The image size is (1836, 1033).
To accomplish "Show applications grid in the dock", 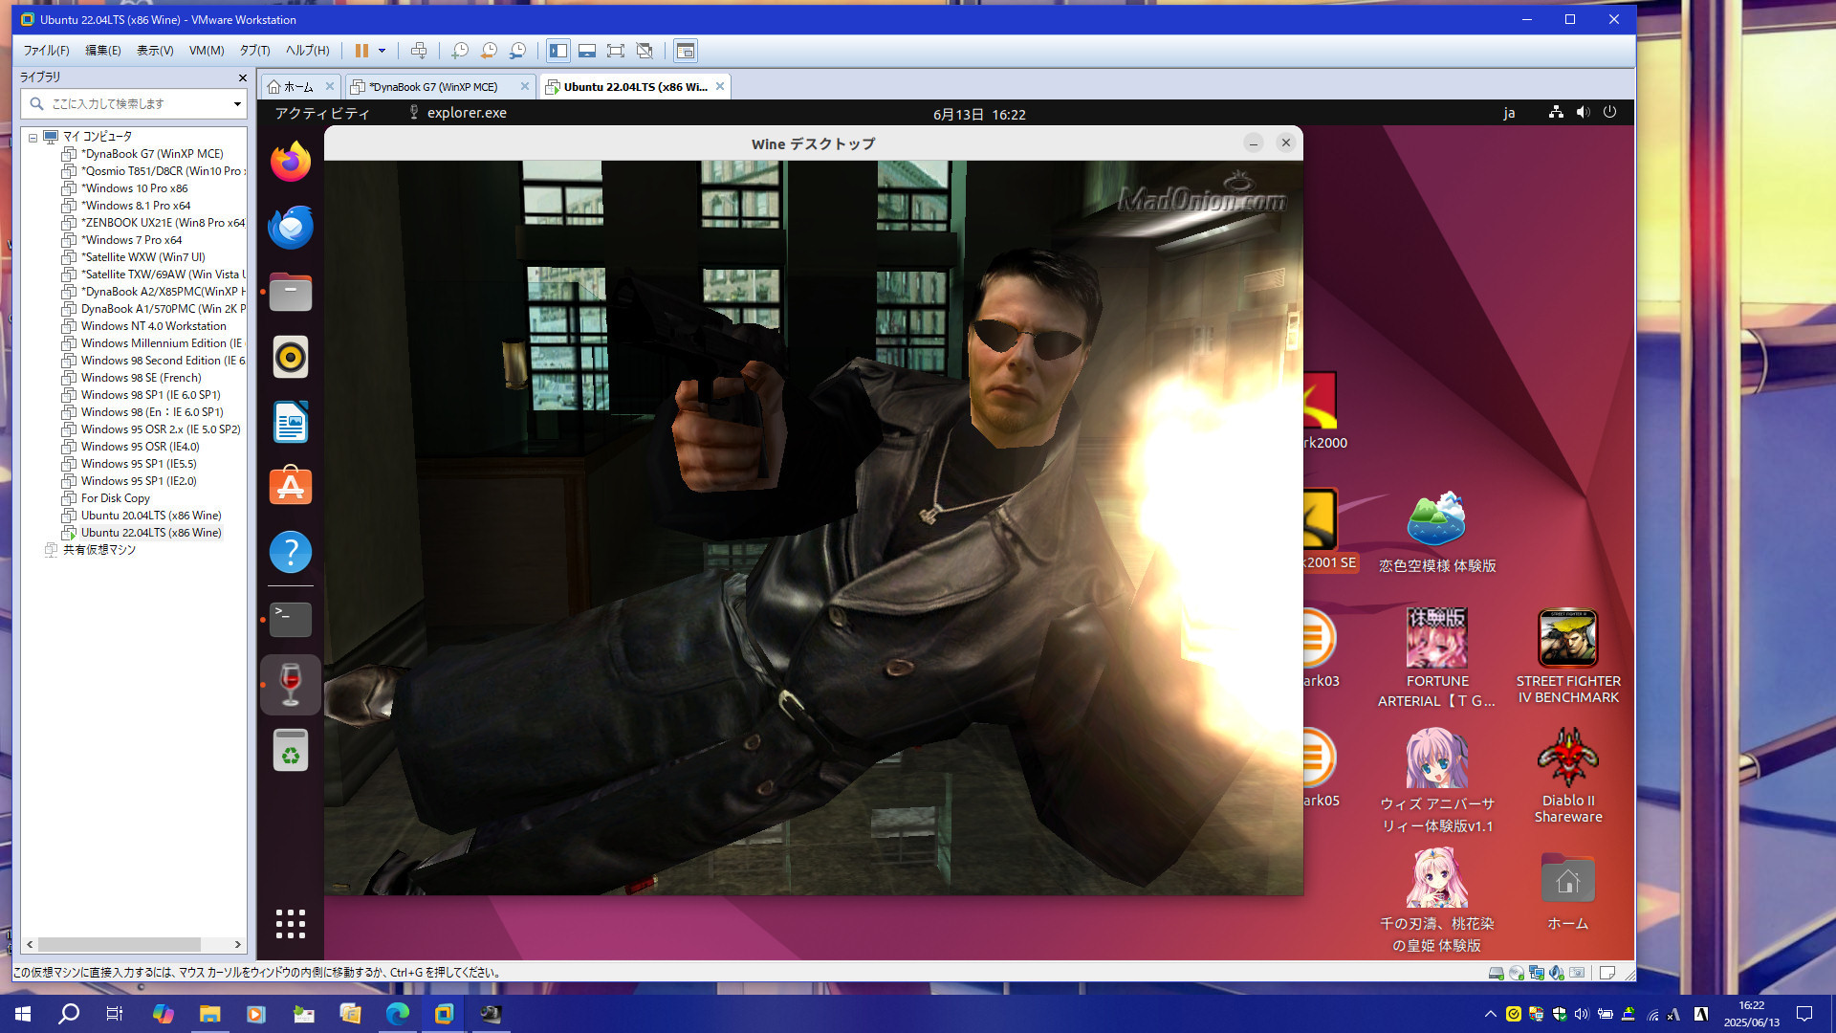I will click(291, 924).
